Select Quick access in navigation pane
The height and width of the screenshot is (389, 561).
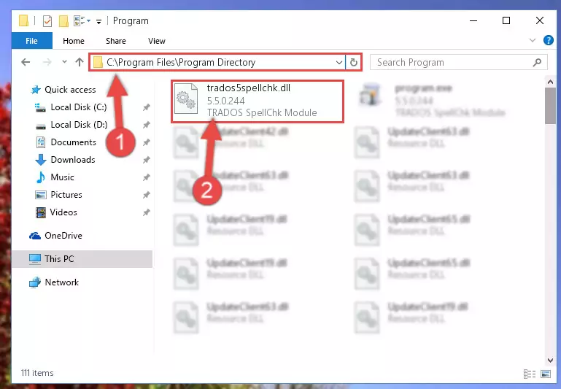pyautogui.click(x=63, y=90)
